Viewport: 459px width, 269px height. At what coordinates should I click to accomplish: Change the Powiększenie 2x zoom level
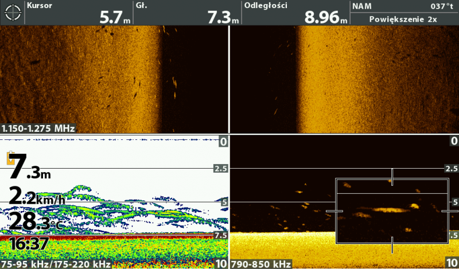404,19
